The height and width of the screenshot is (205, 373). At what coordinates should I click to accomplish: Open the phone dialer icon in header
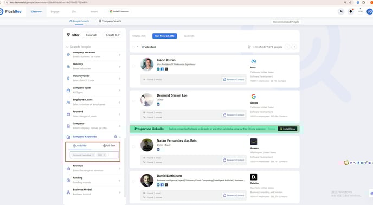(x=341, y=11)
